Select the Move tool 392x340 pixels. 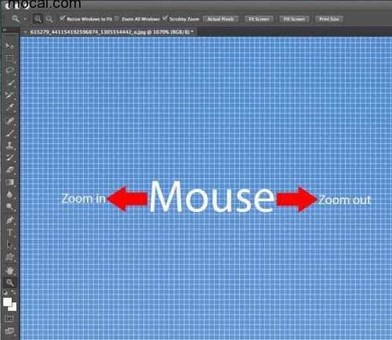10,46
